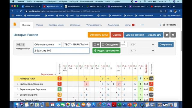Click Задать Д/З button

point(155,35)
